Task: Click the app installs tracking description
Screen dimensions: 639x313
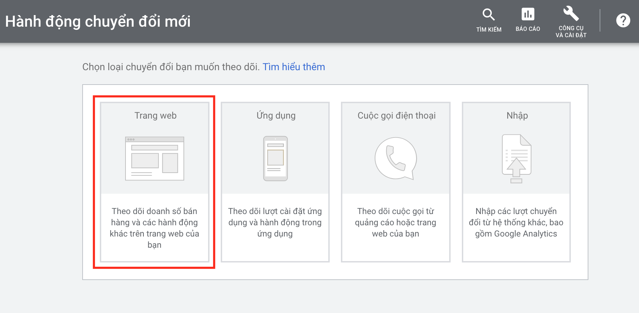Action: click(x=275, y=222)
